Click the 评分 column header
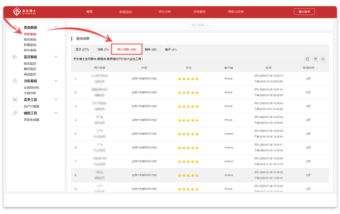 [x=189, y=68]
